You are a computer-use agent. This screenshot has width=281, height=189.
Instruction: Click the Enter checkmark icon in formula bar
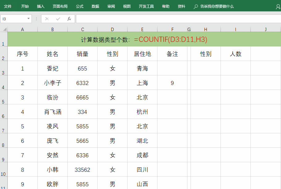(58, 19)
